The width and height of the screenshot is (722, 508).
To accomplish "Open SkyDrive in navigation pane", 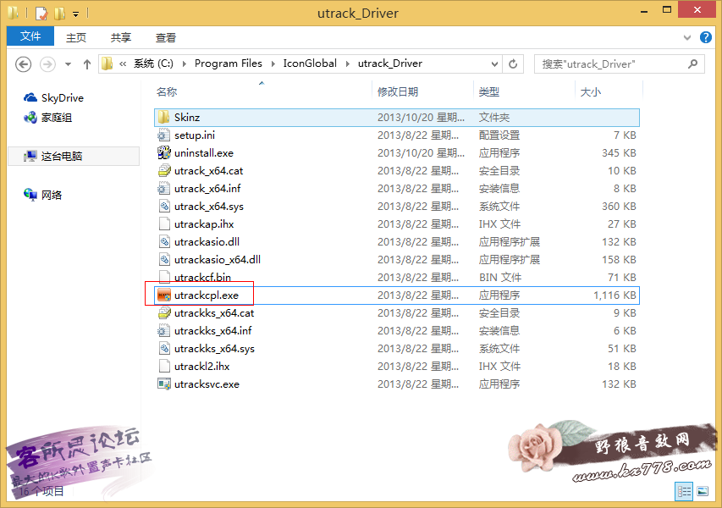I will [54, 97].
